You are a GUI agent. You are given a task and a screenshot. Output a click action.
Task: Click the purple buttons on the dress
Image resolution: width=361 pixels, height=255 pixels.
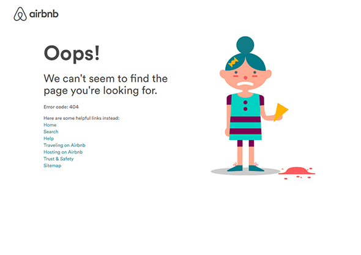[x=245, y=106]
